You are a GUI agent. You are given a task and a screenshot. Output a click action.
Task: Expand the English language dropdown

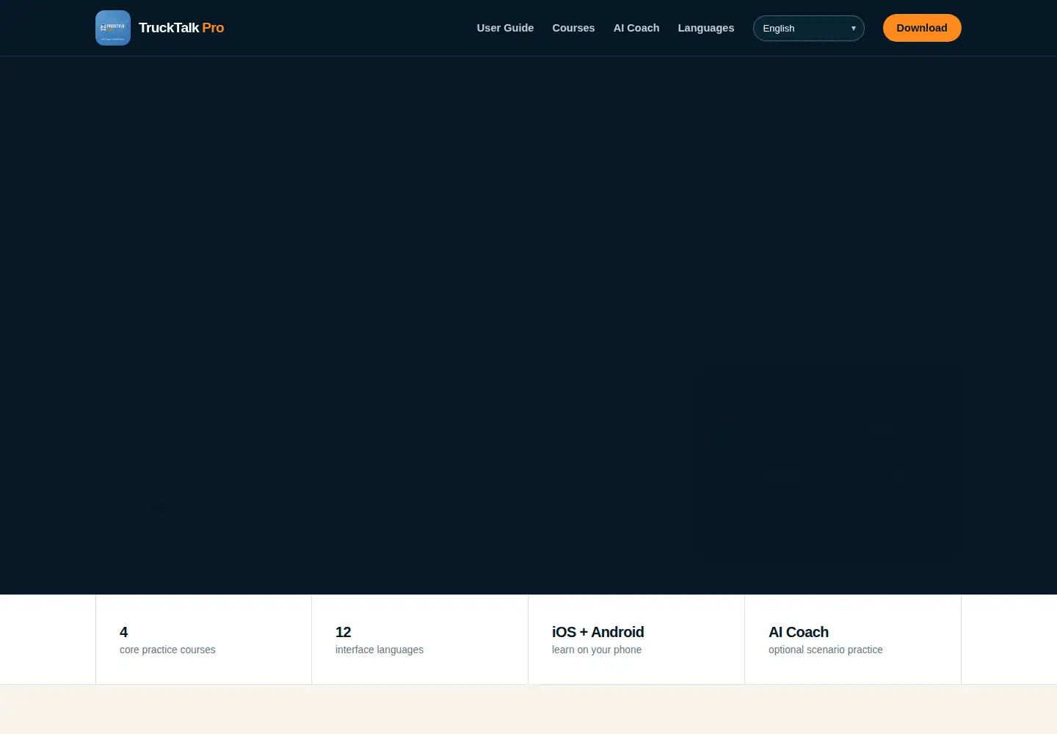(x=808, y=28)
